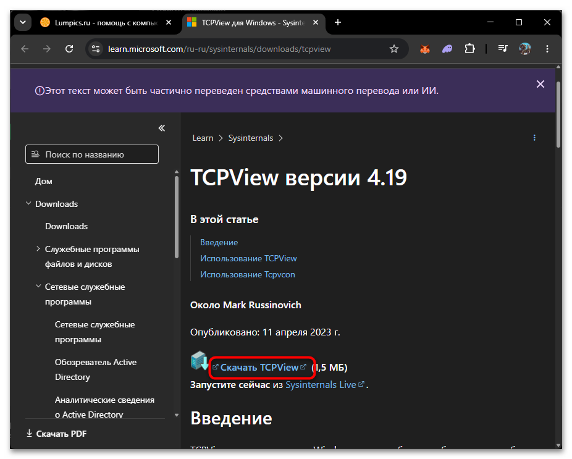The width and height of the screenshot is (572, 459).
Task: Go to the Sysinternals breadcrumb
Action: click(x=251, y=138)
